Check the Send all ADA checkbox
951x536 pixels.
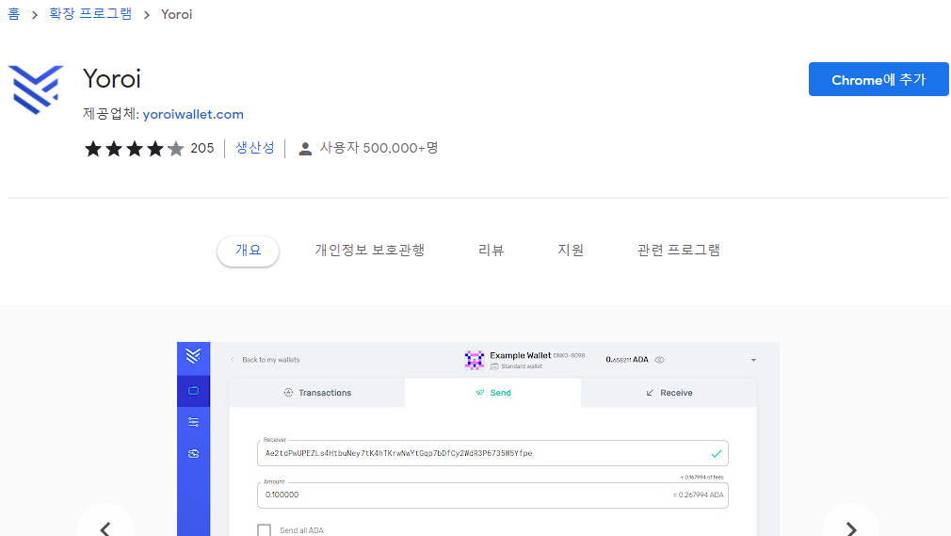click(264, 530)
